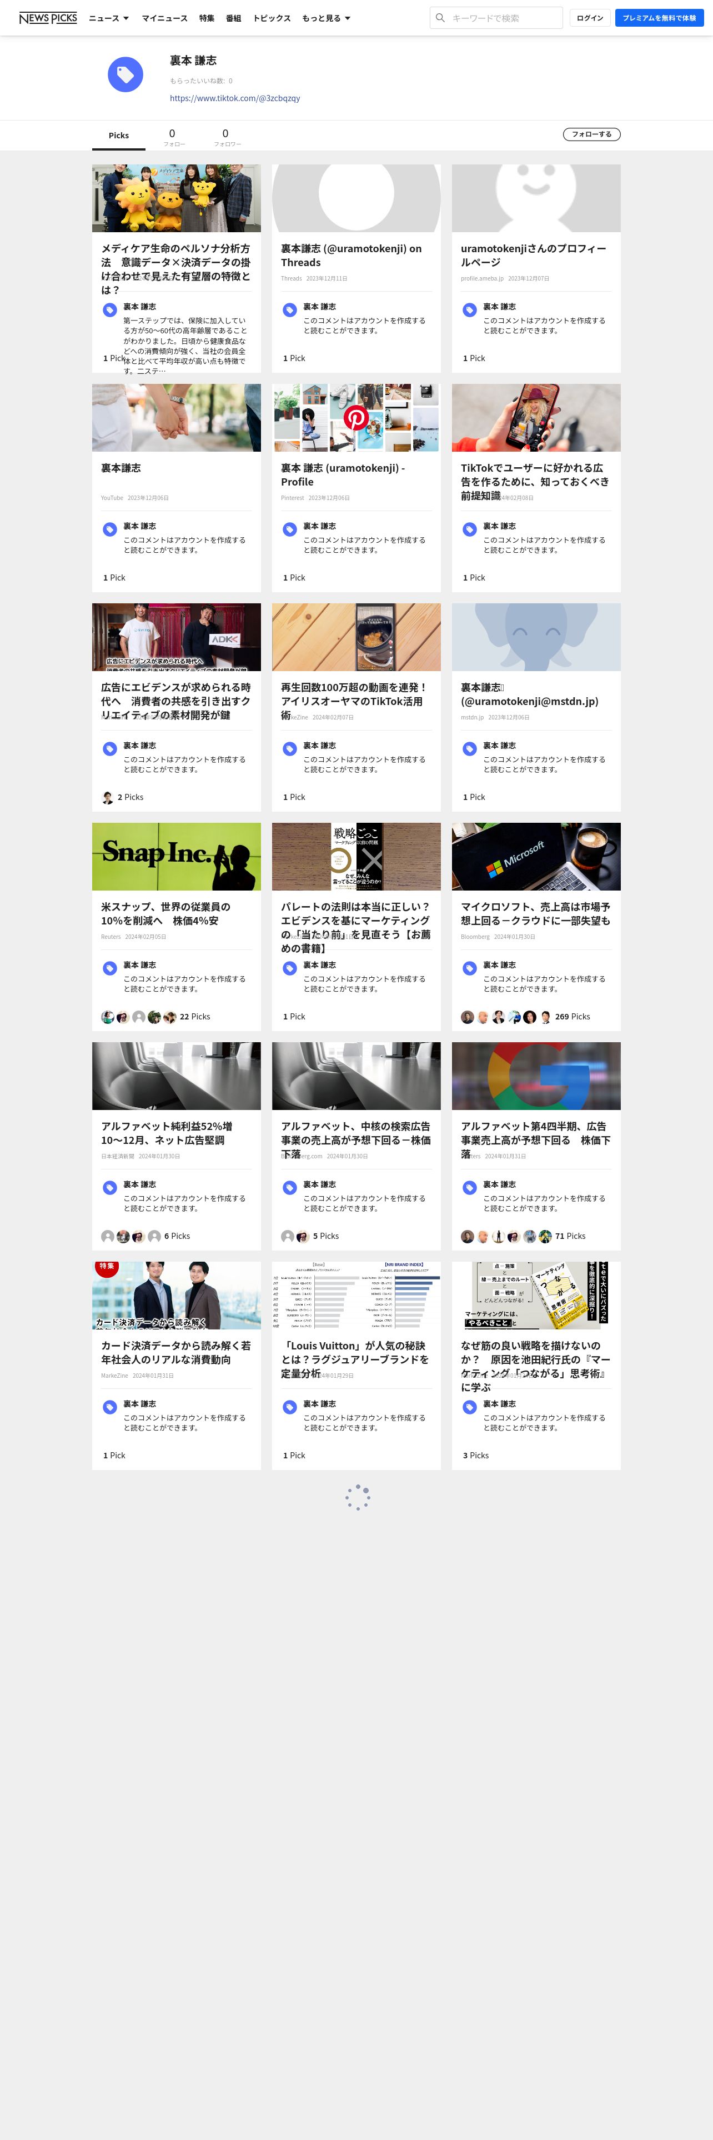This screenshot has height=2140, width=713.
Task: Click picker avatars beside 269 Picks
Action: [506, 1017]
